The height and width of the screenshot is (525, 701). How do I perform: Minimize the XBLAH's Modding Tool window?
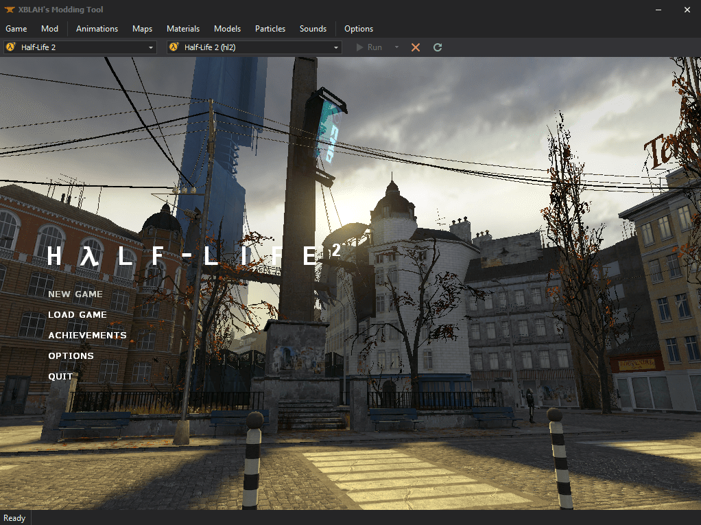[658, 10]
